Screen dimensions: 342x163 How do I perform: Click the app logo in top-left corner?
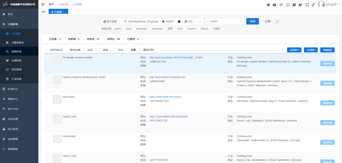click(x=4, y=4)
